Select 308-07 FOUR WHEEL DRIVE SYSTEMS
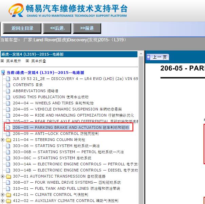Screen dimensions: 205x204 [x=67, y=182]
